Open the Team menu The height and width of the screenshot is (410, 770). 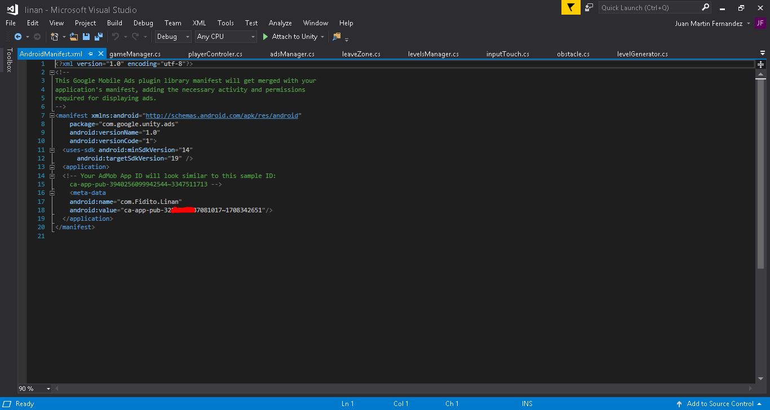(x=172, y=23)
